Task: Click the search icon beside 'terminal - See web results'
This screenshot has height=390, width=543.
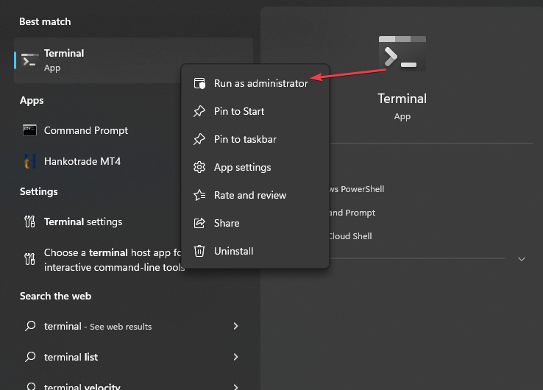Action: (x=30, y=326)
